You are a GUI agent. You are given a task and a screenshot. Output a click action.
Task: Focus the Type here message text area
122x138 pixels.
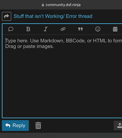[62, 76]
